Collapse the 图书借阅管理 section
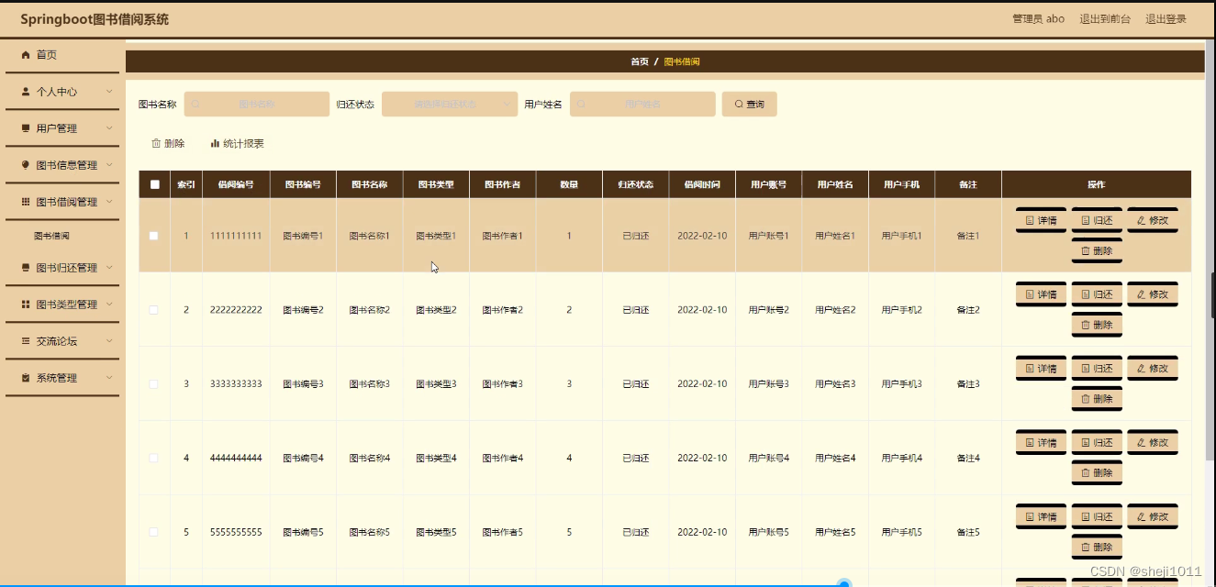 [x=64, y=201]
